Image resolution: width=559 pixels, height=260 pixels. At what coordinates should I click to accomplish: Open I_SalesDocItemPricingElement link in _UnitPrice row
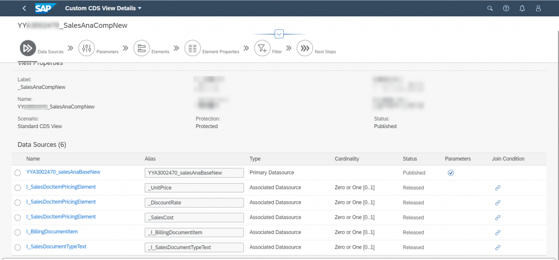point(61,186)
